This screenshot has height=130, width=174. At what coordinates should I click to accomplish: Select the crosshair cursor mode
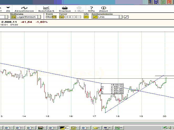(67, 17)
